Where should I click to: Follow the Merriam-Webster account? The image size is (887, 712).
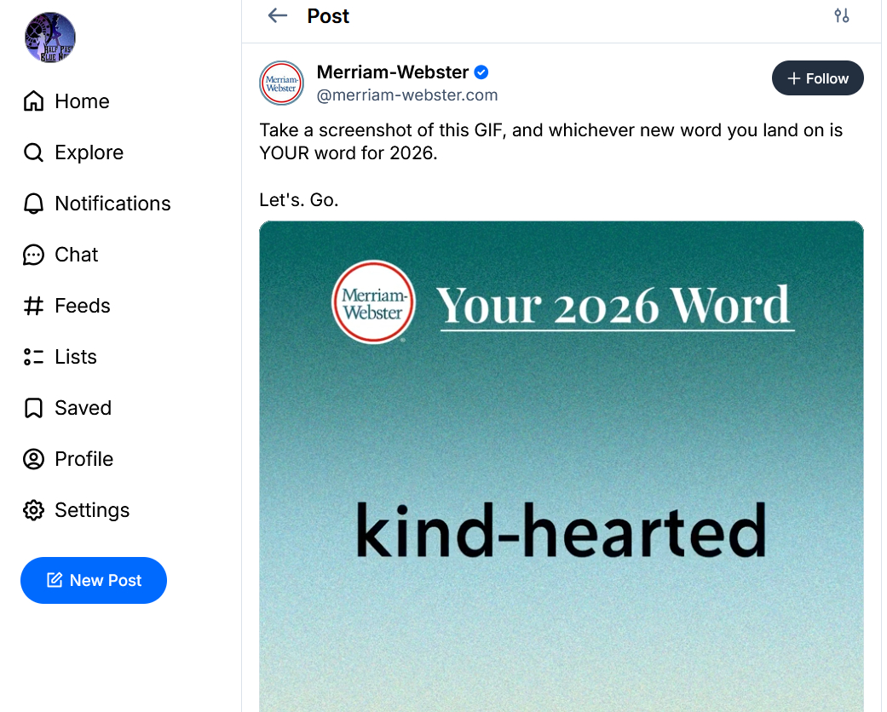pyautogui.click(x=817, y=78)
